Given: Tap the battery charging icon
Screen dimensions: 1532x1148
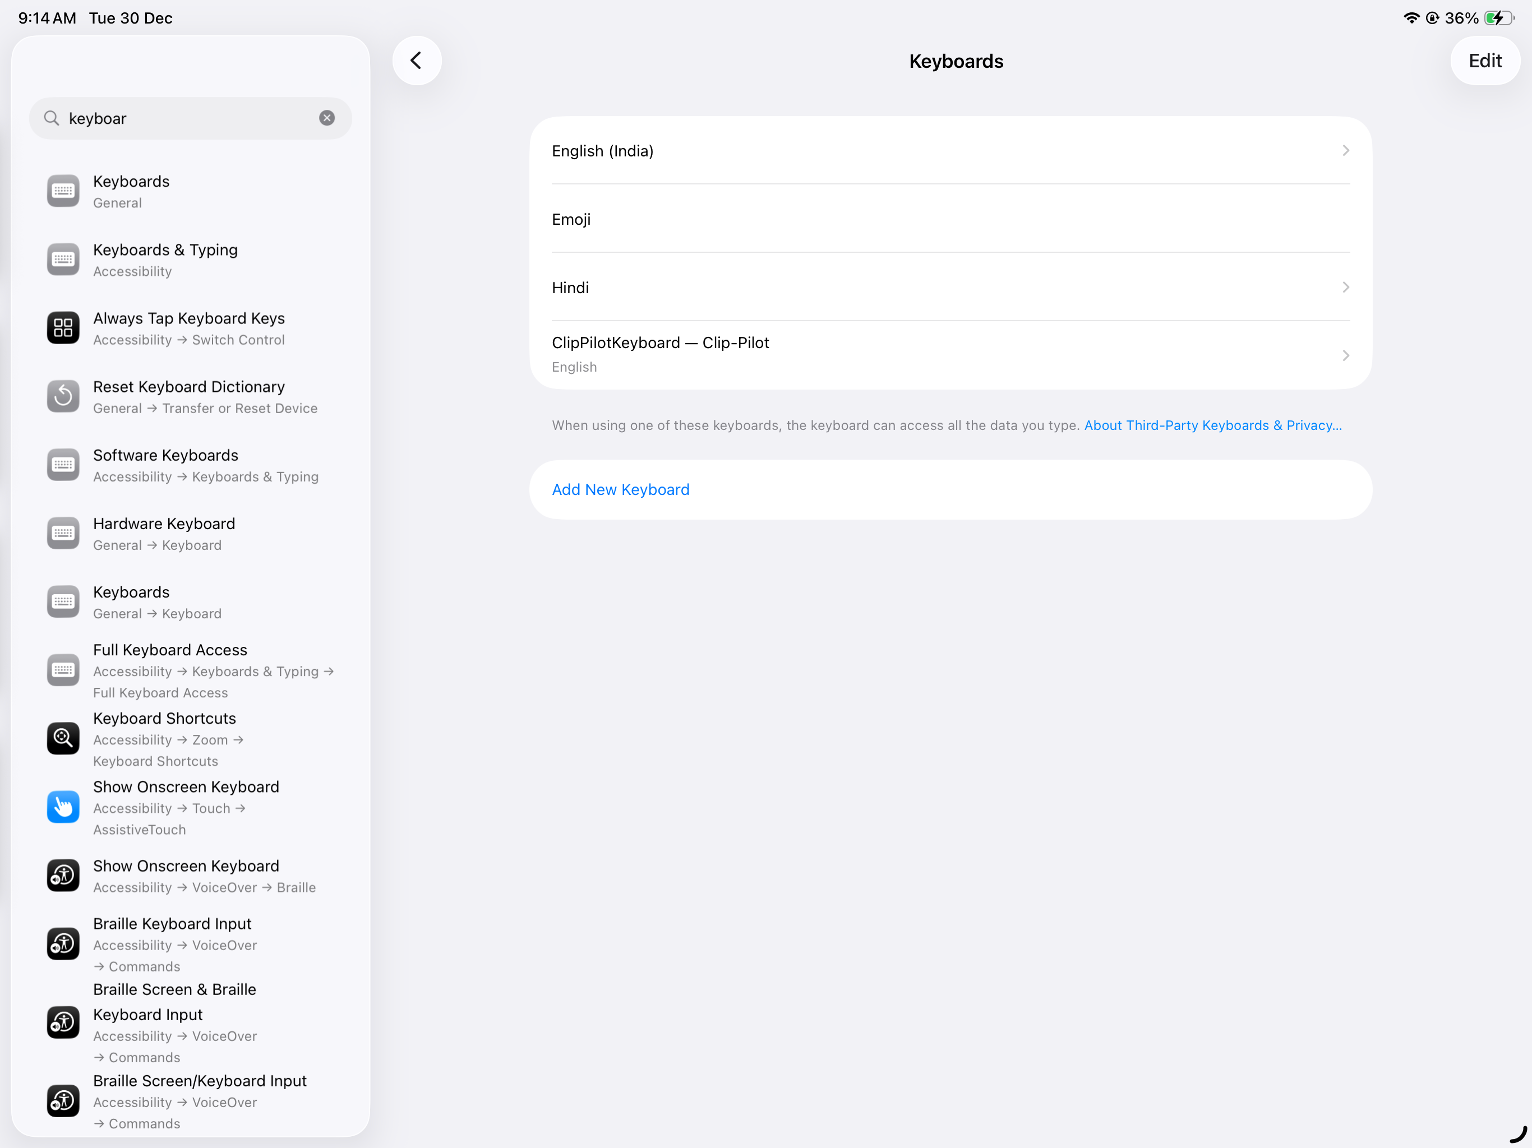Looking at the screenshot, I should click(x=1500, y=18).
